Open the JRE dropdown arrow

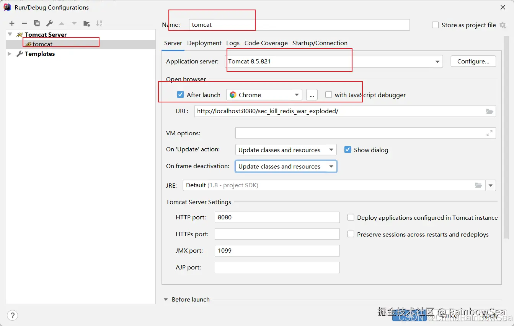point(491,185)
